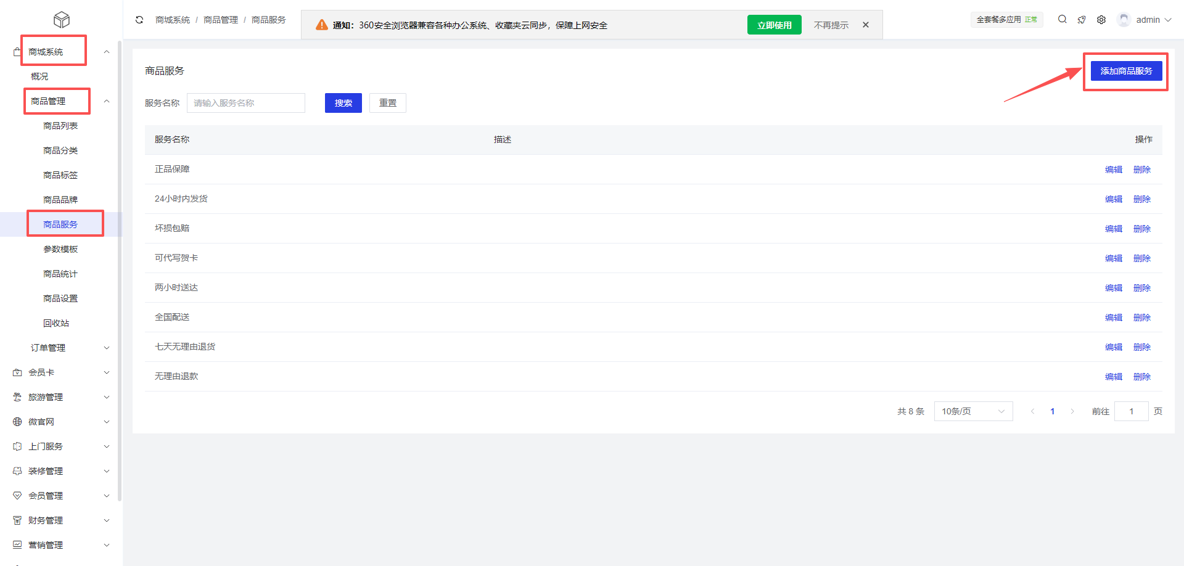Click the admin user avatar
Viewport: 1184px width, 566px height.
[1124, 20]
